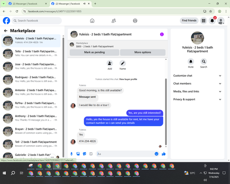The width and height of the screenshot is (230, 184).
Task: Open Tello conversation in chat list
Action: pyautogui.click(x=31, y=53)
